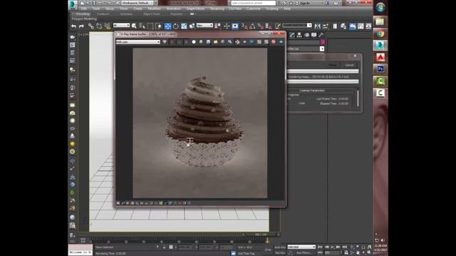Open the Named Selection Sets dropdown
This screenshot has width=456, height=256.
(297, 26)
